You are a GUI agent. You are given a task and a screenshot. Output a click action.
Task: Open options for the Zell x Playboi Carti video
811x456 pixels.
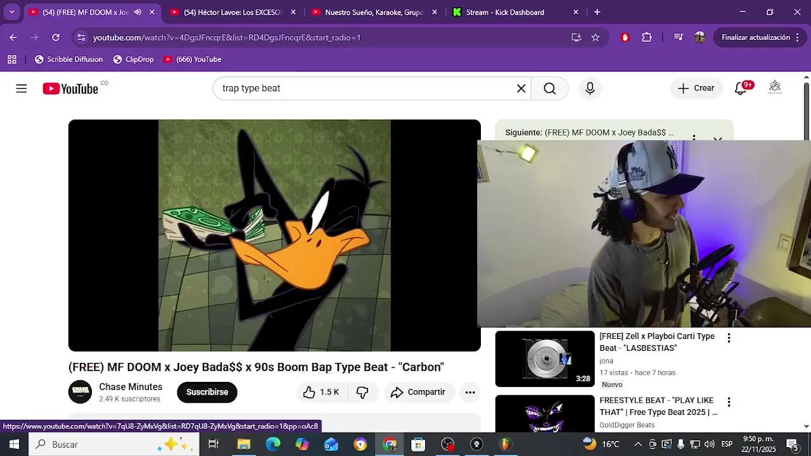tap(729, 338)
